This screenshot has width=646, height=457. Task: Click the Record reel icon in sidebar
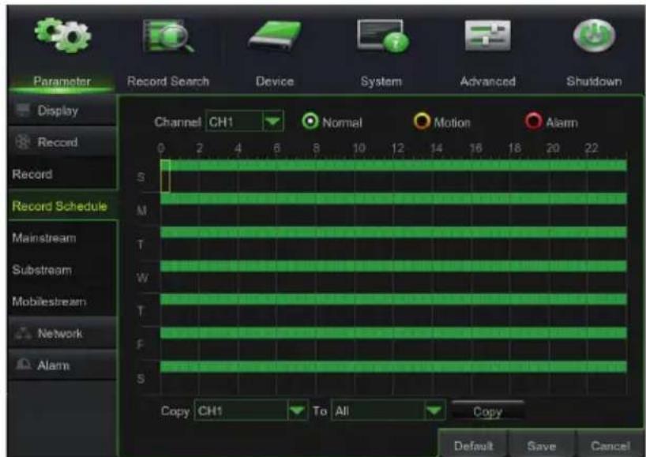click(x=23, y=142)
